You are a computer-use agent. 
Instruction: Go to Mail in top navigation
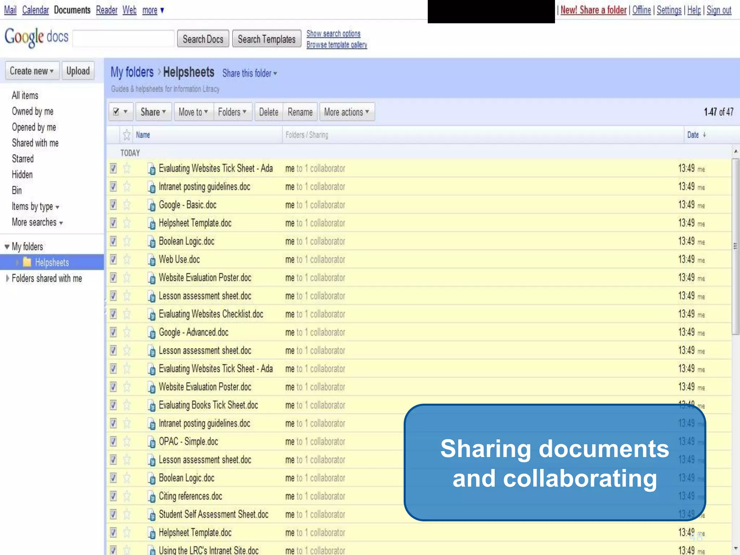click(10, 10)
